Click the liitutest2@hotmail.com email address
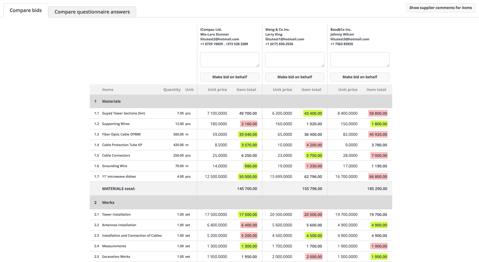479x262 pixels. [x=220, y=39]
